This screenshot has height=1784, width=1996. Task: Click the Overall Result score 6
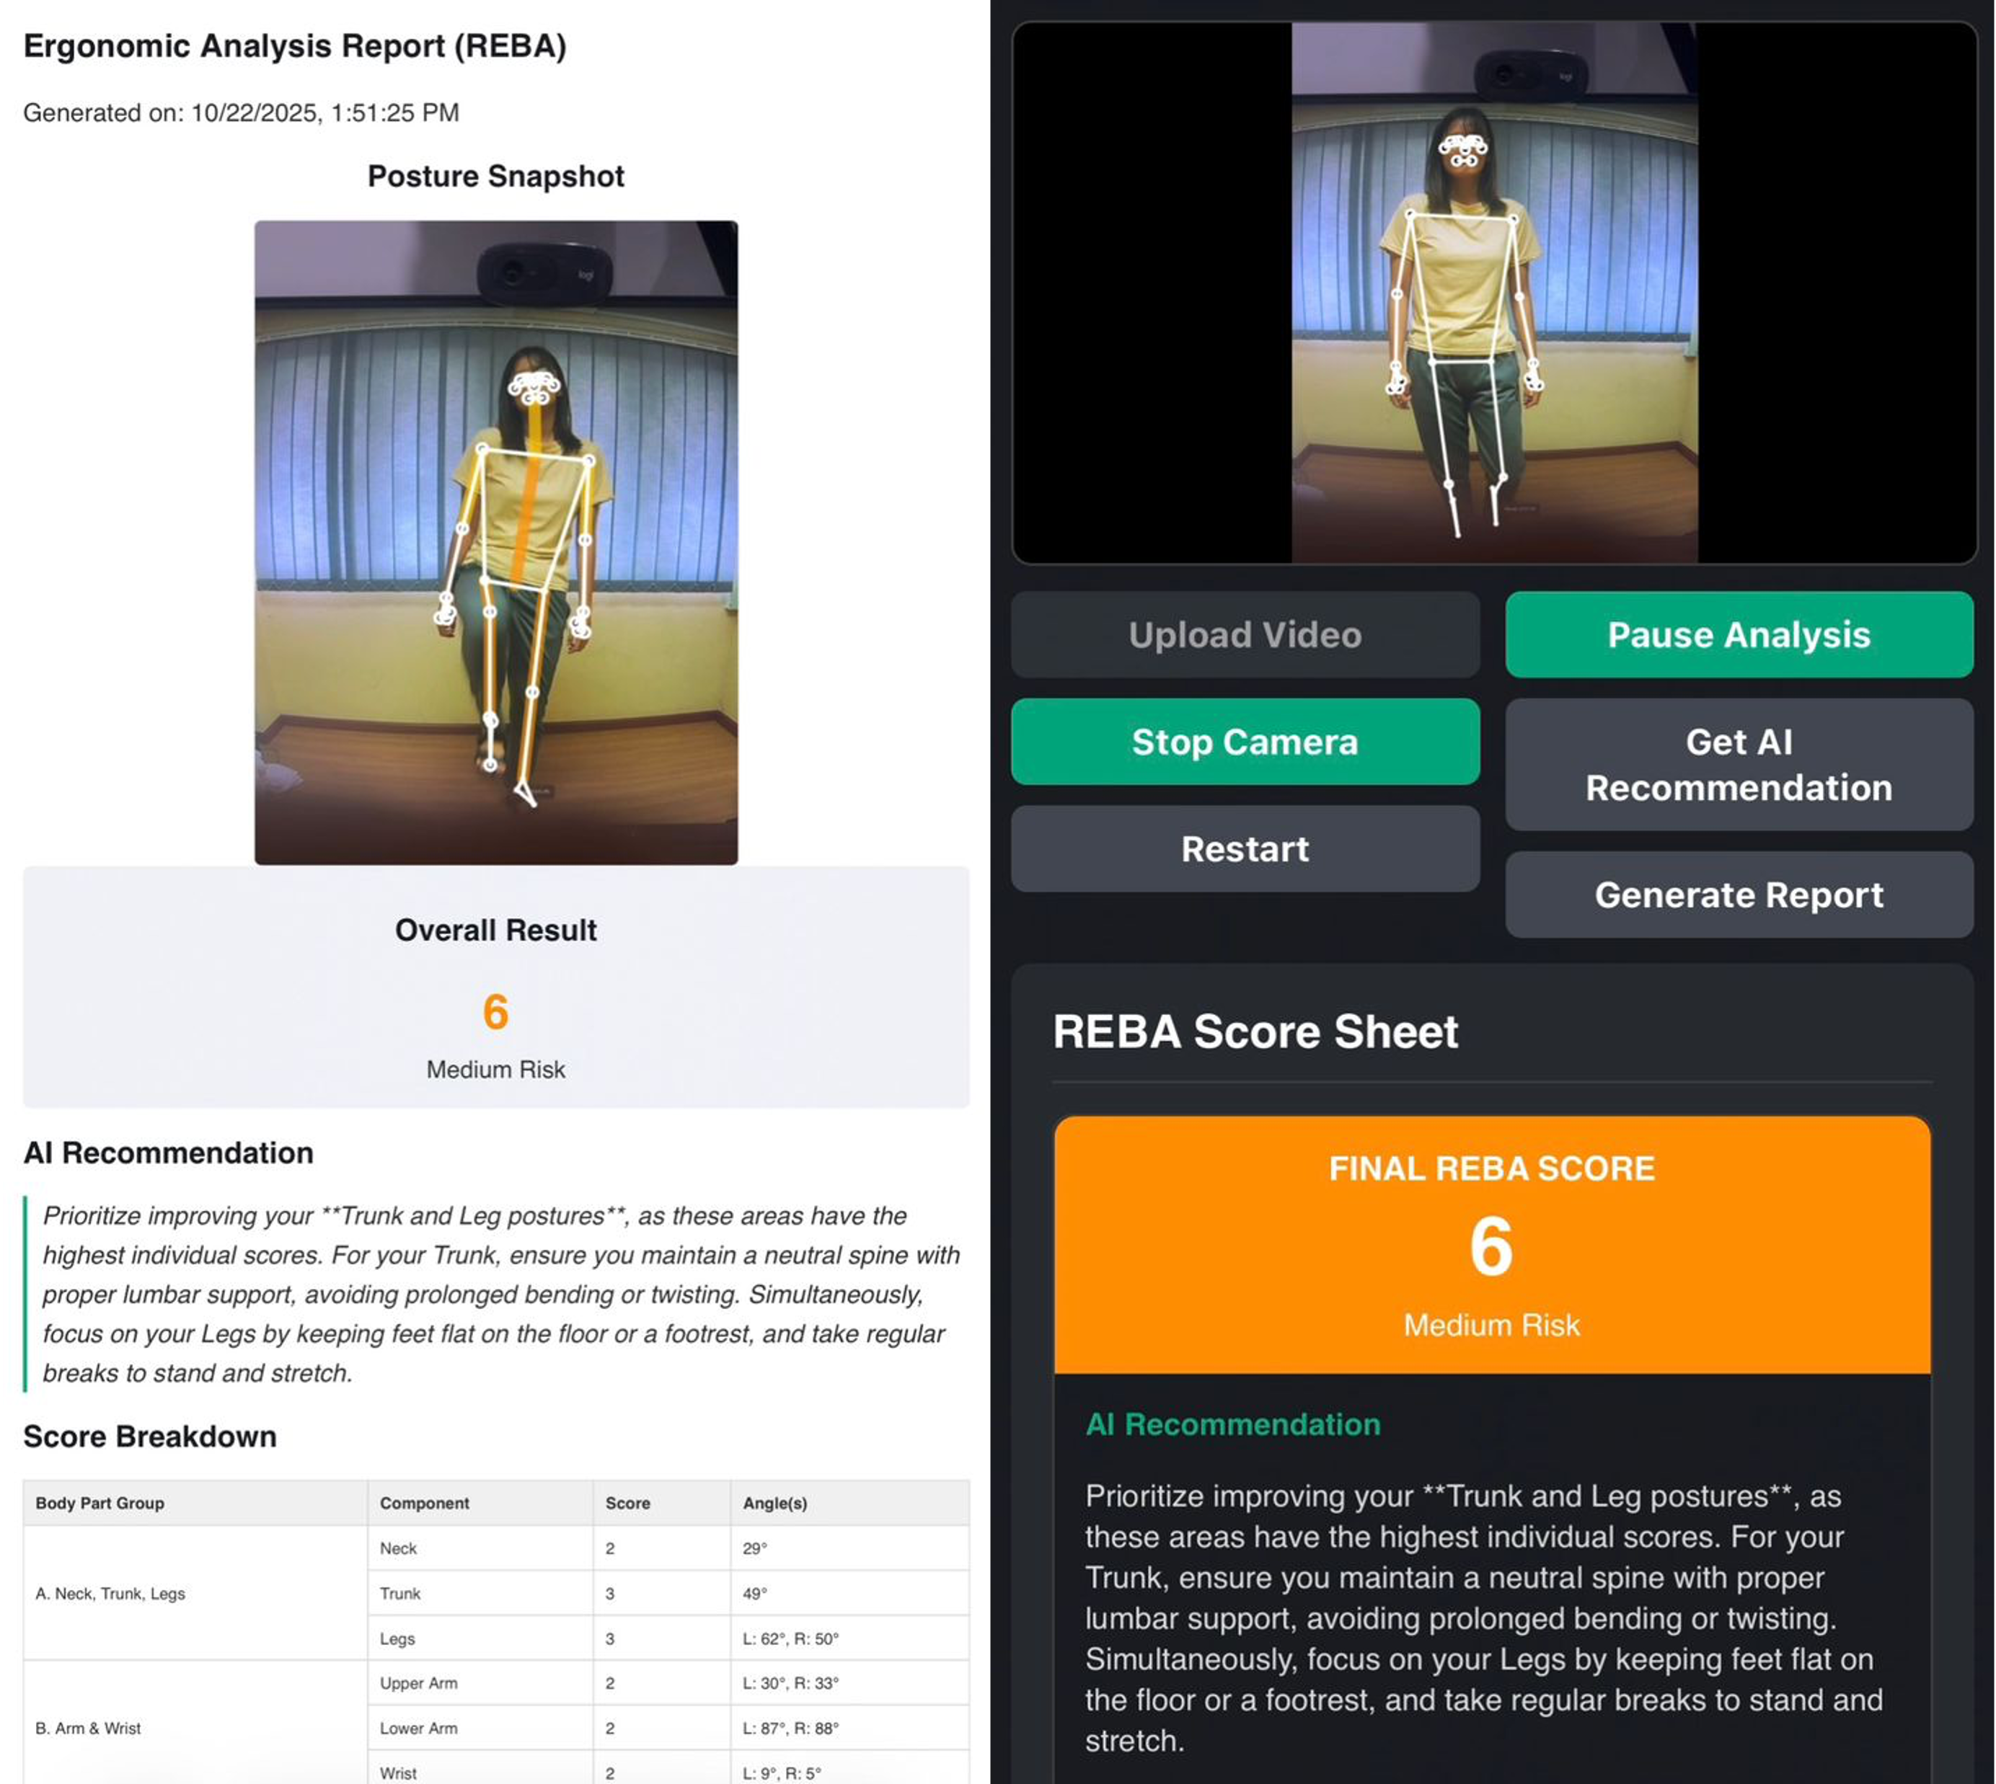(495, 1011)
